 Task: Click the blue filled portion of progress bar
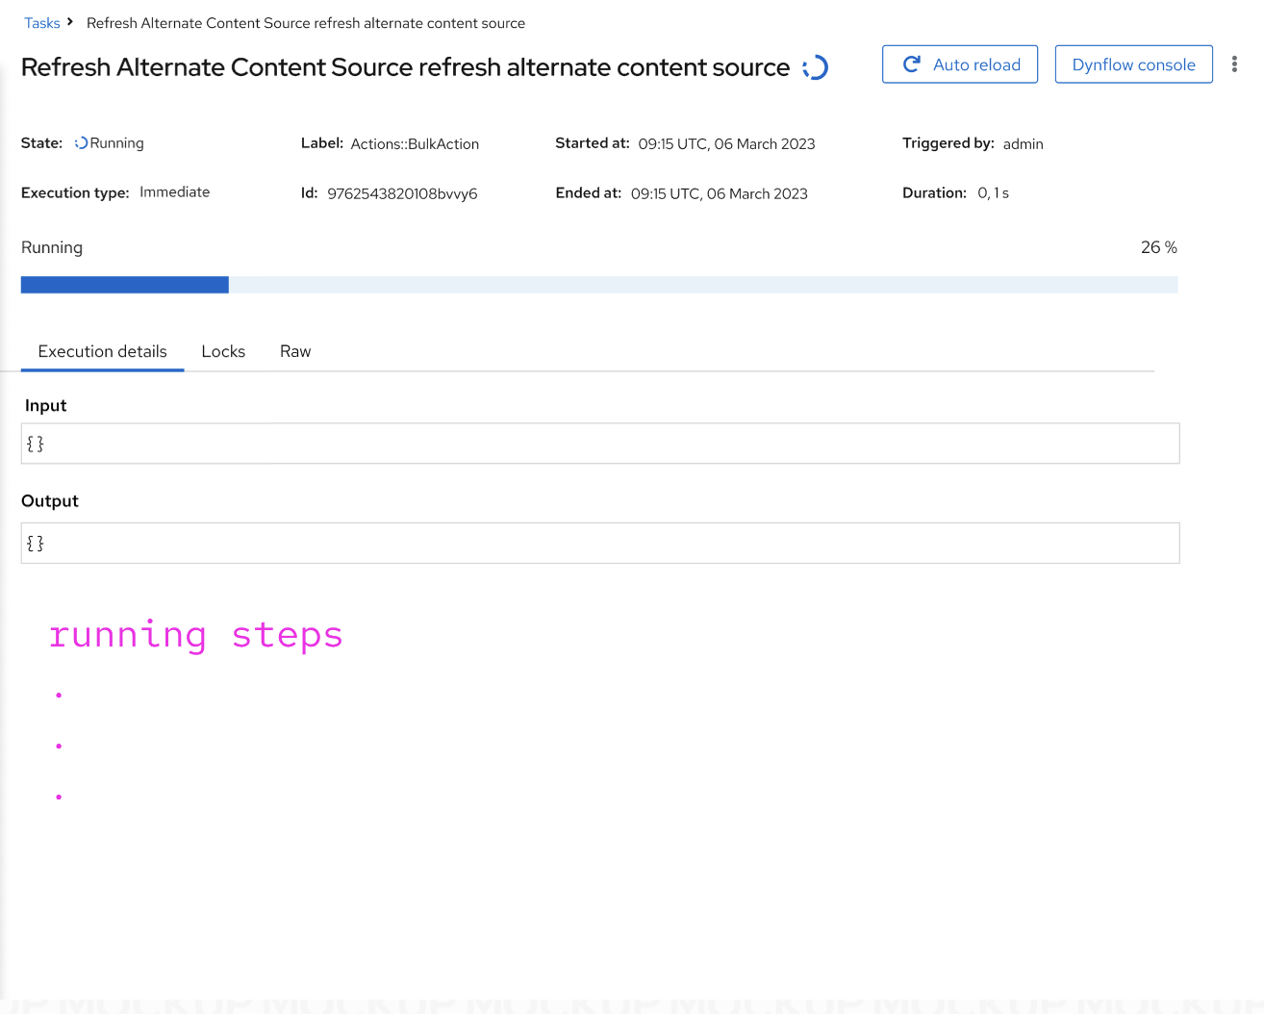pyautogui.click(x=125, y=285)
